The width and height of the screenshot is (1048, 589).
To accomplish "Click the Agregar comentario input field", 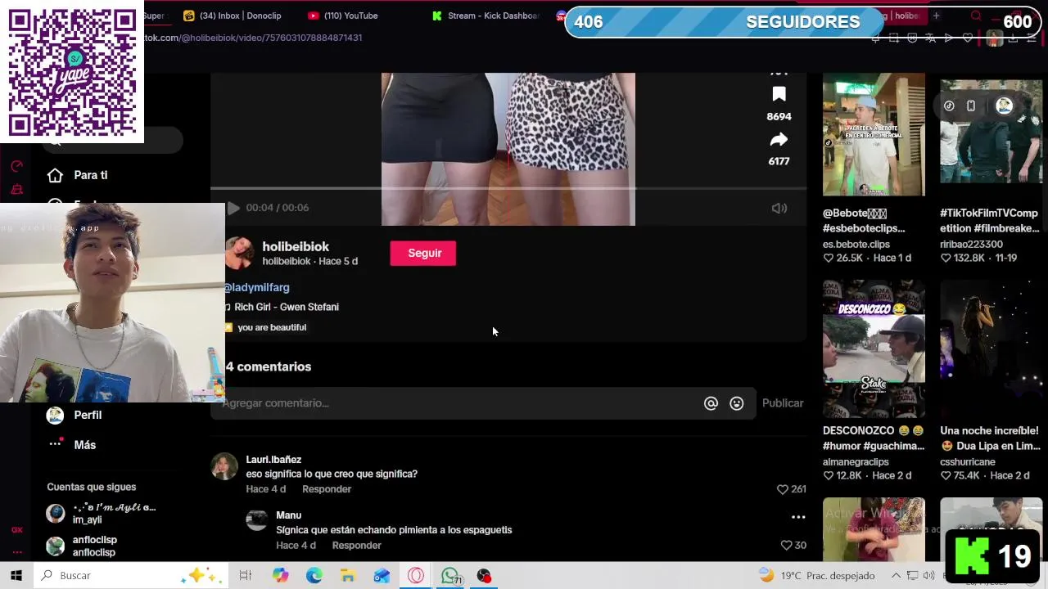I will pos(458,403).
